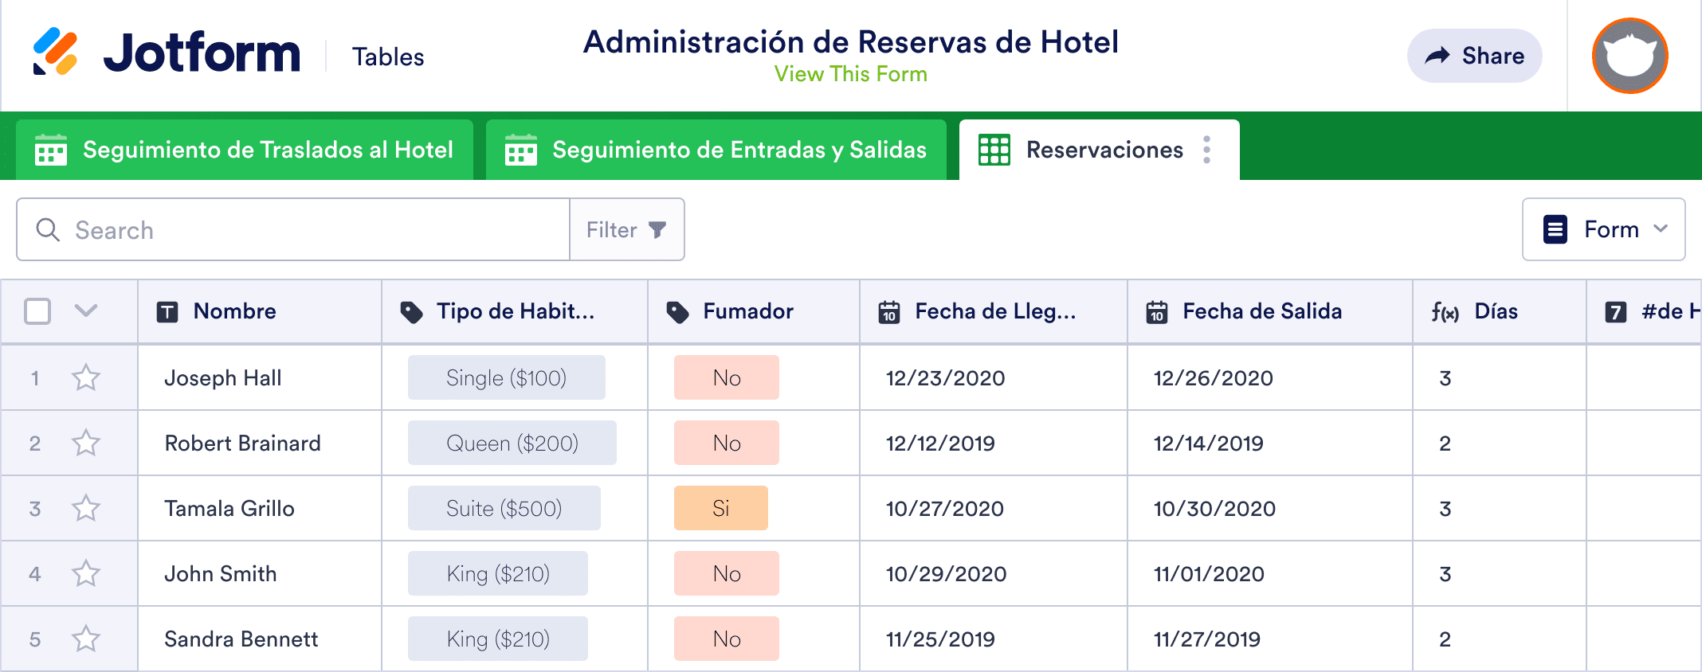Viewport: 1702px width, 672px height.
Task: Click the orange-ringed profile avatar
Action: point(1629,56)
